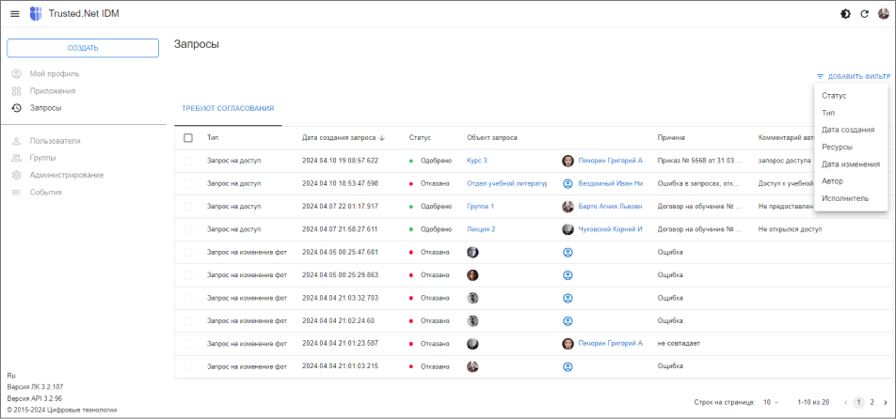Open Печорин Григорий link in 21:01:23.587 row
The height and width of the screenshot is (419, 896).
[x=610, y=344]
